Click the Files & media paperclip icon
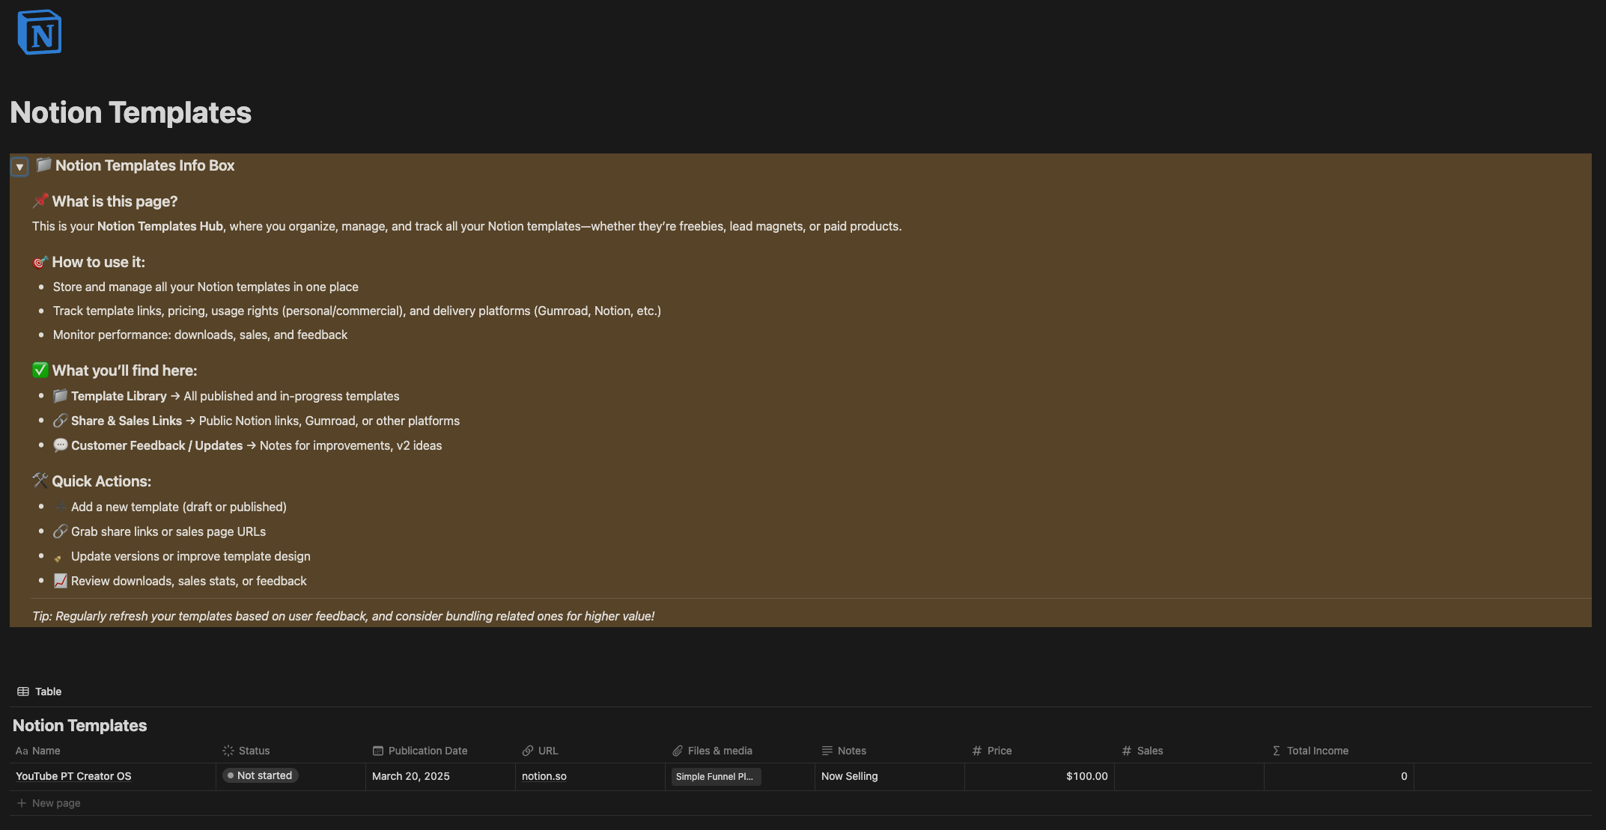Screen dimensions: 1606x830 click(x=678, y=751)
